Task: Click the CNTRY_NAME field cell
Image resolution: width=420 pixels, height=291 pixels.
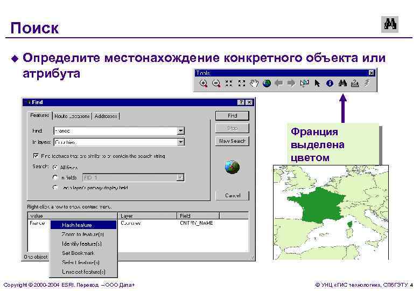Action: 197,223
